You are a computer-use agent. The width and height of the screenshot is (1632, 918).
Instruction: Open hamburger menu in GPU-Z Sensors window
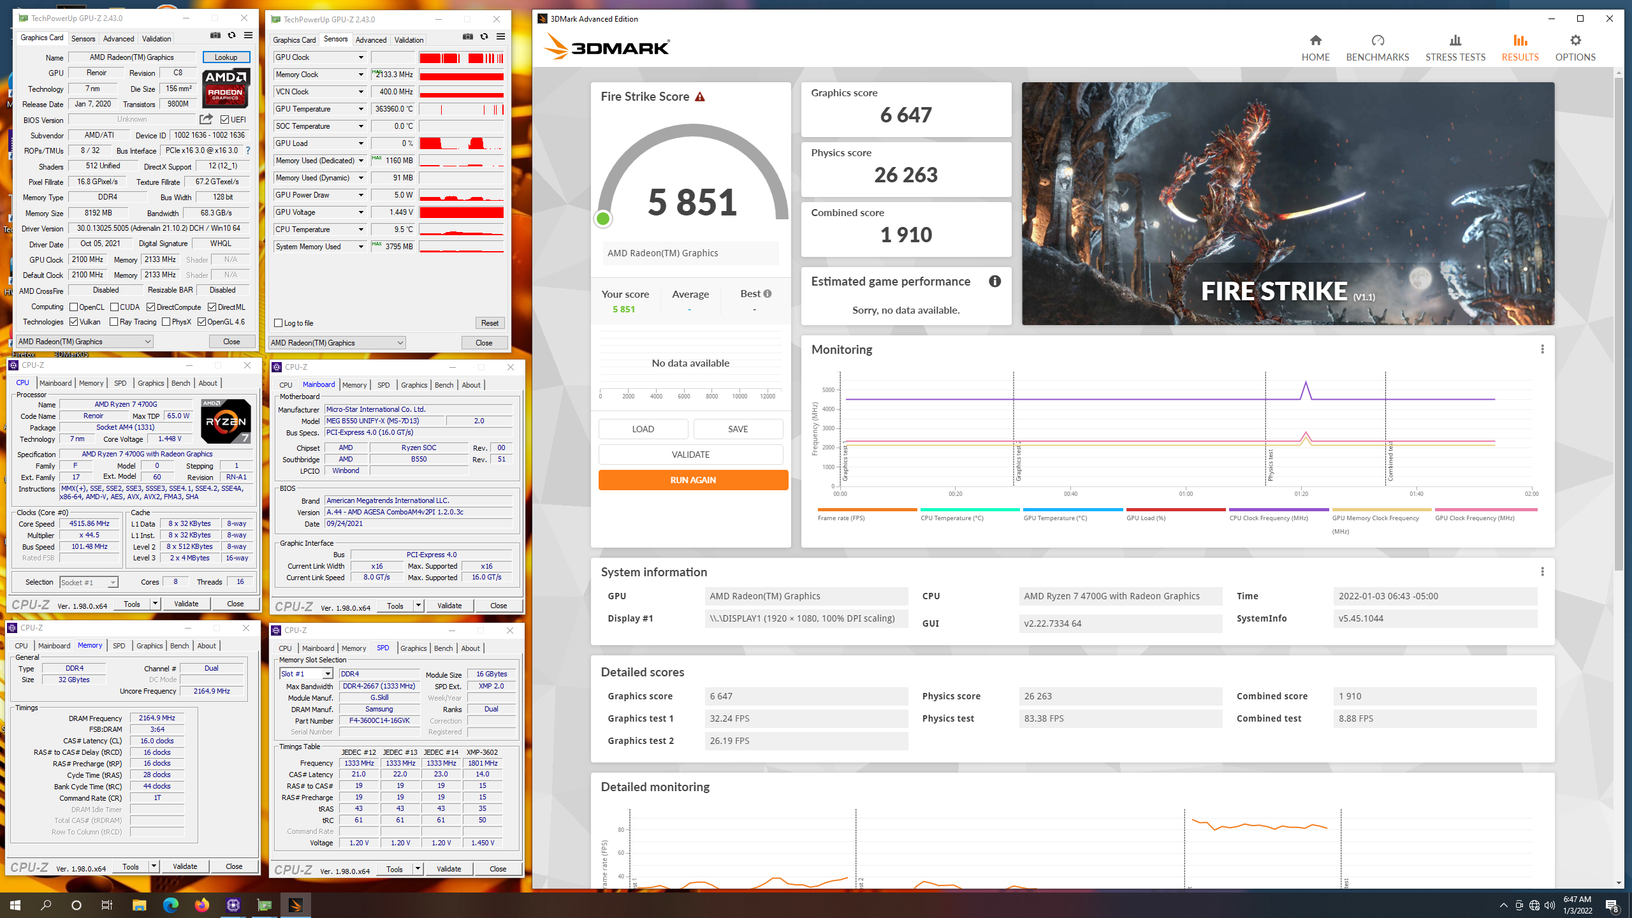click(x=501, y=37)
